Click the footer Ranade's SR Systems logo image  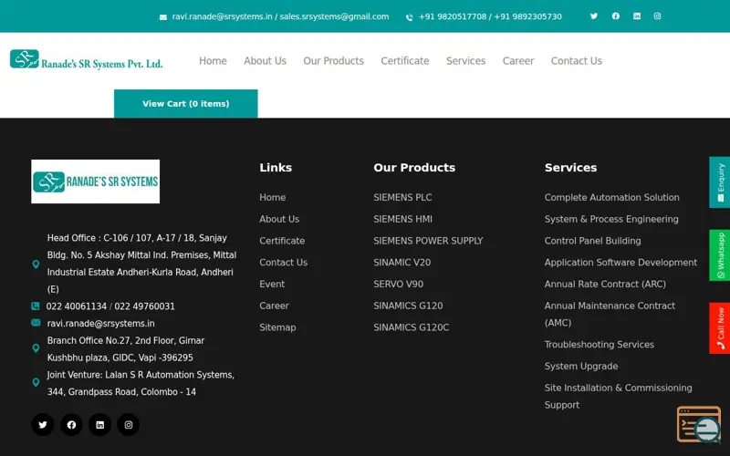pos(96,181)
